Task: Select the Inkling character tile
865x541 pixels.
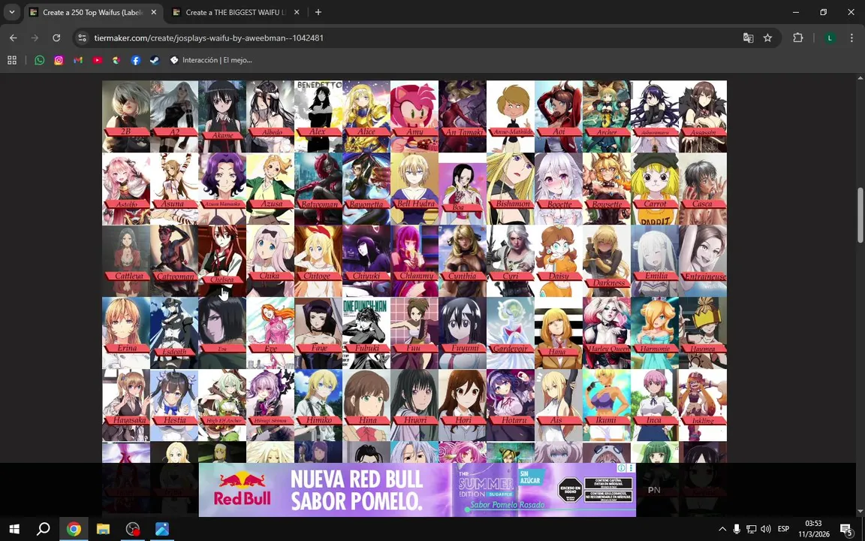Action: coord(703,405)
